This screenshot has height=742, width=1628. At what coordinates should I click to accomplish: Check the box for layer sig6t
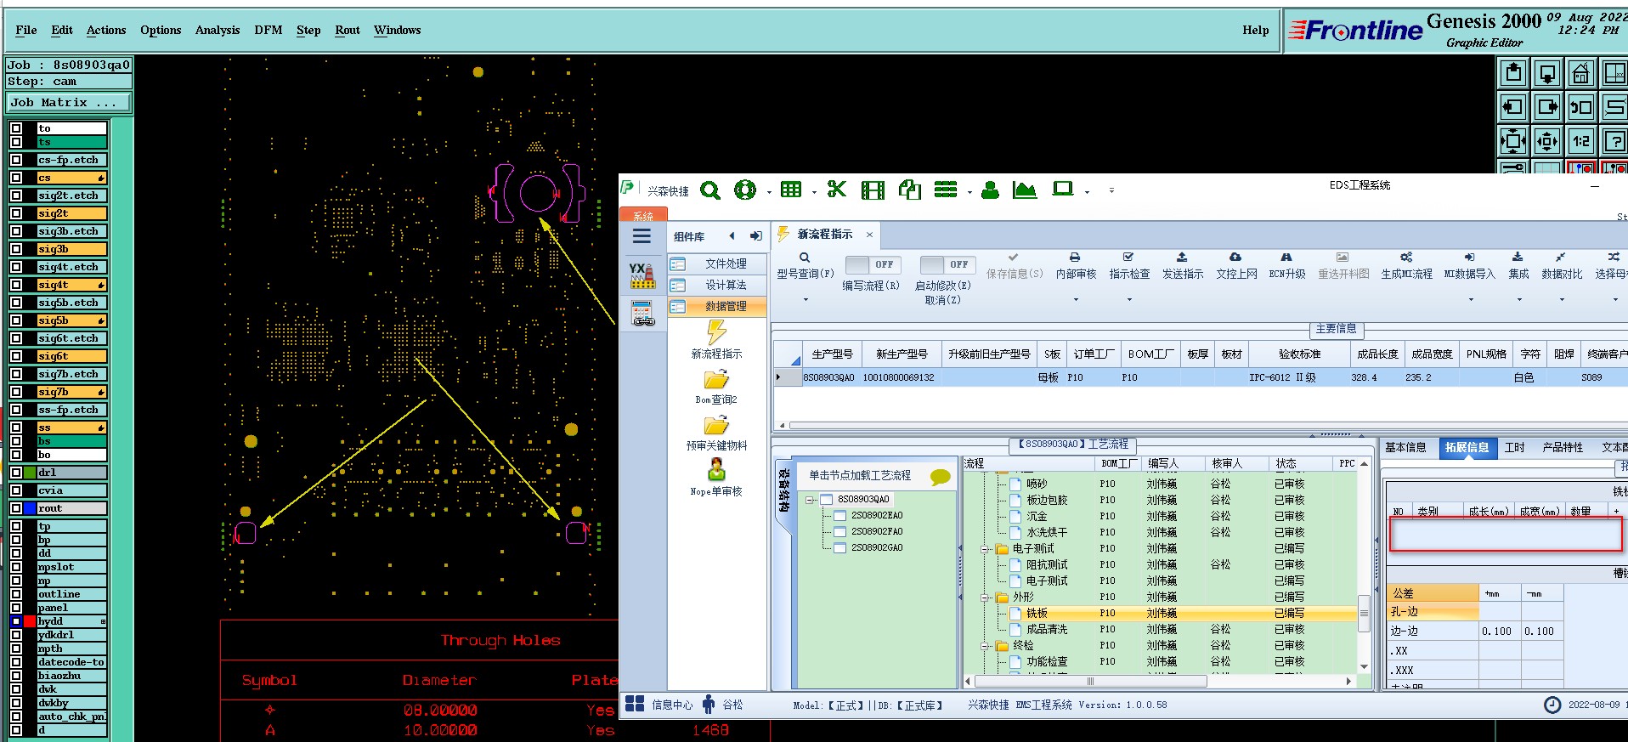pos(16,356)
